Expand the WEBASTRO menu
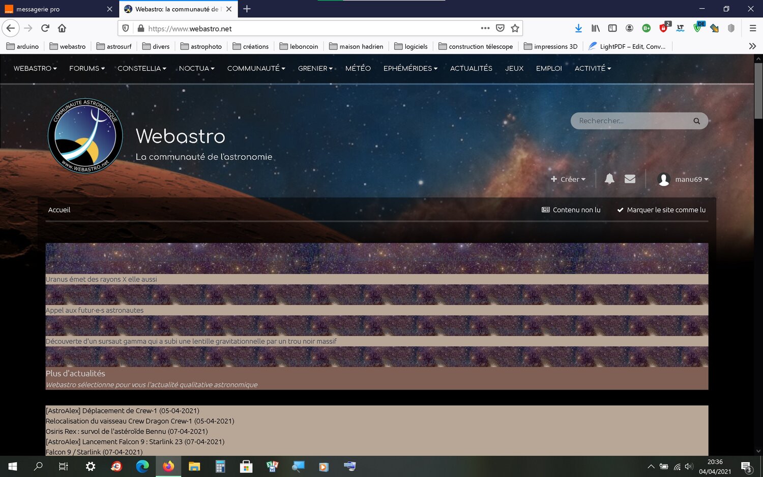The height and width of the screenshot is (477, 763). 35,68
